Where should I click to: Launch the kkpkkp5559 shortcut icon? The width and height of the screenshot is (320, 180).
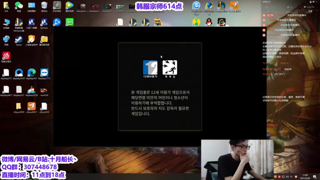click(x=32, y=91)
